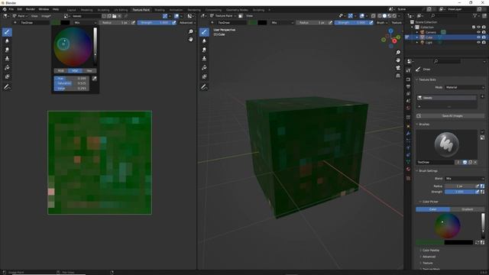
Task: Open image folder icon in image editor header
Action: coord(115,16)
